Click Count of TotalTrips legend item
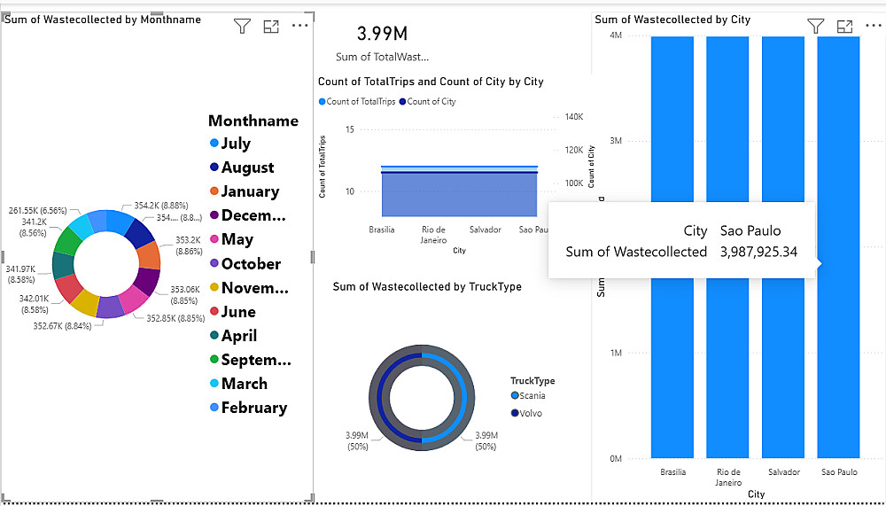The width and height of the screenshot is (886, 506). pyautogui.click(x=357, y=102)
